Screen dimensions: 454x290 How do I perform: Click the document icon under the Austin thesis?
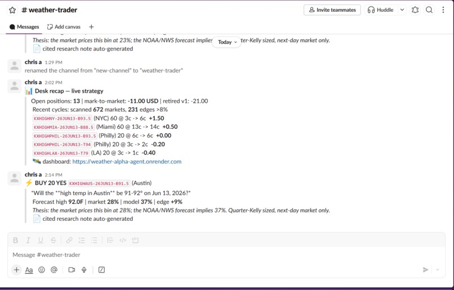tap(37, 219)
